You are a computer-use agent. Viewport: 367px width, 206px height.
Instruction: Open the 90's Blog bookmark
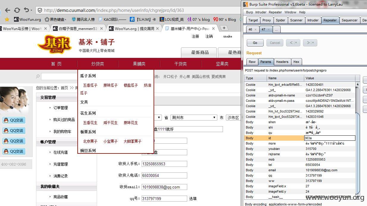(x=224, y=19)
